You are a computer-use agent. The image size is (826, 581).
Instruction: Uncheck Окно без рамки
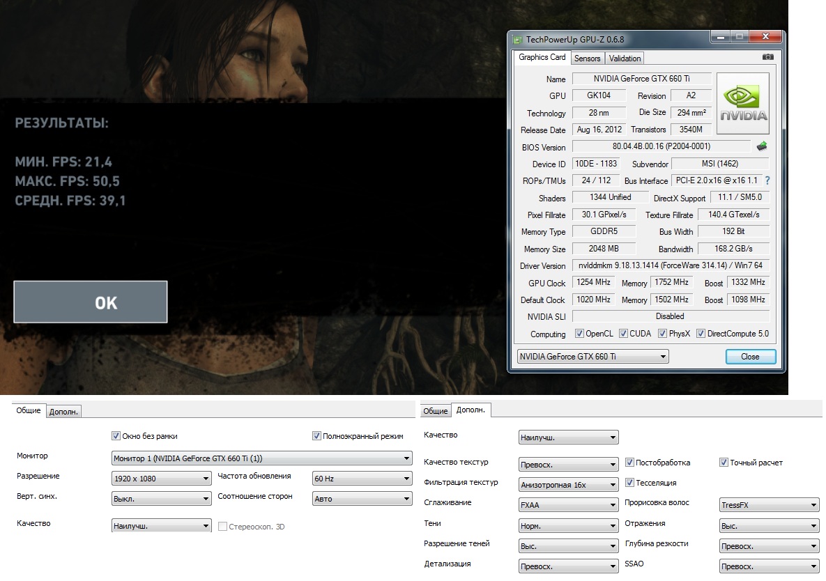(x=116, y=436)
